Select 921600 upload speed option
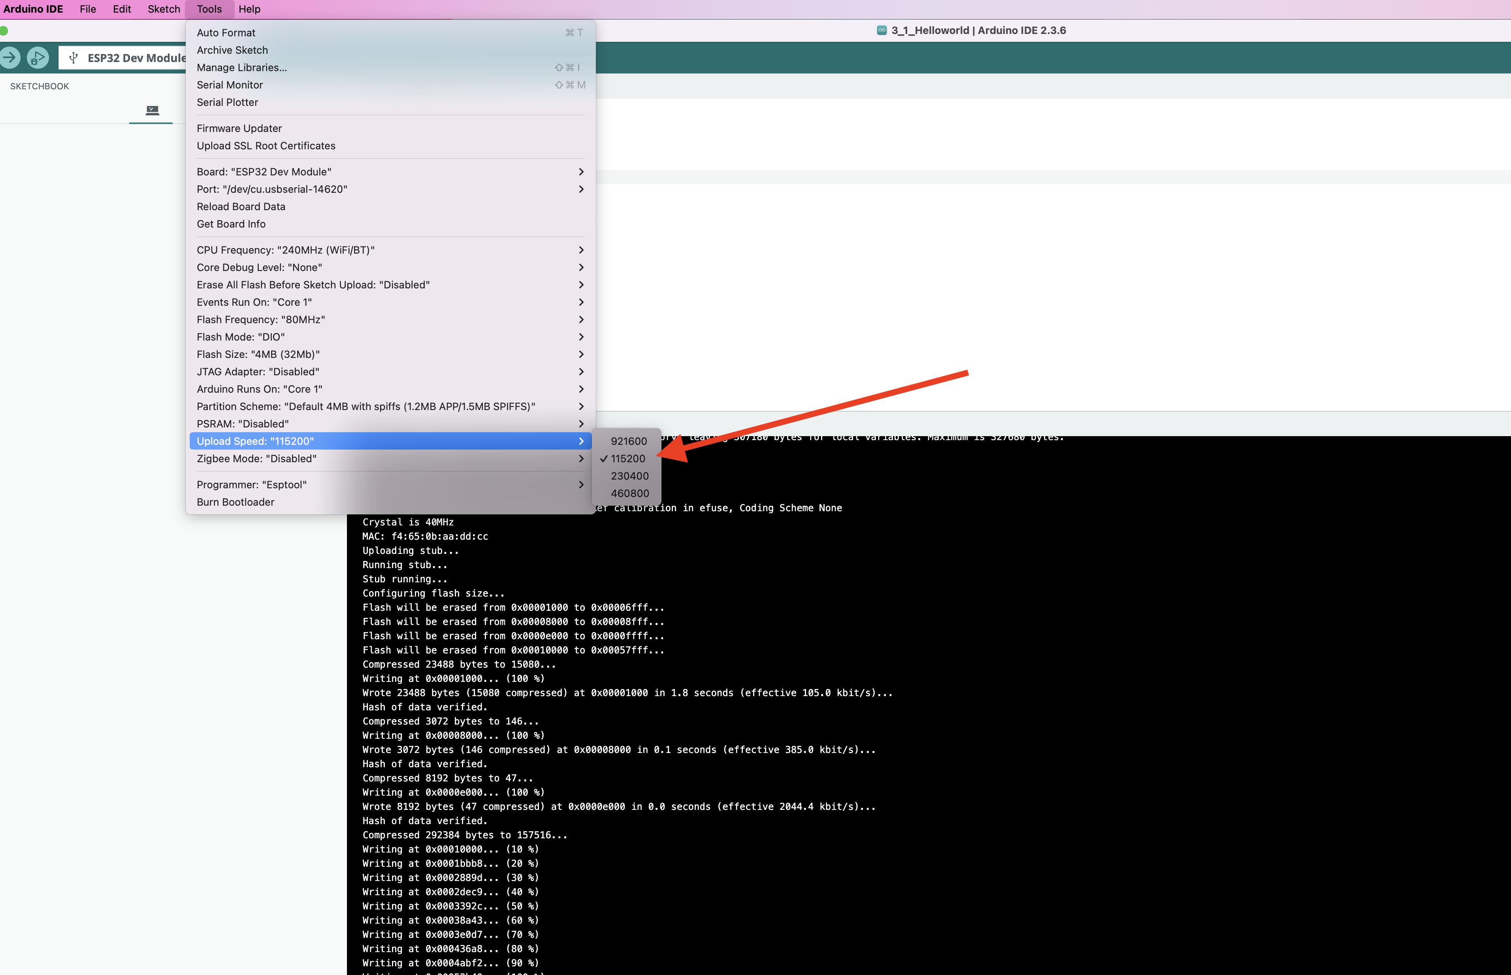1511x975 pixels. point(626,441)
